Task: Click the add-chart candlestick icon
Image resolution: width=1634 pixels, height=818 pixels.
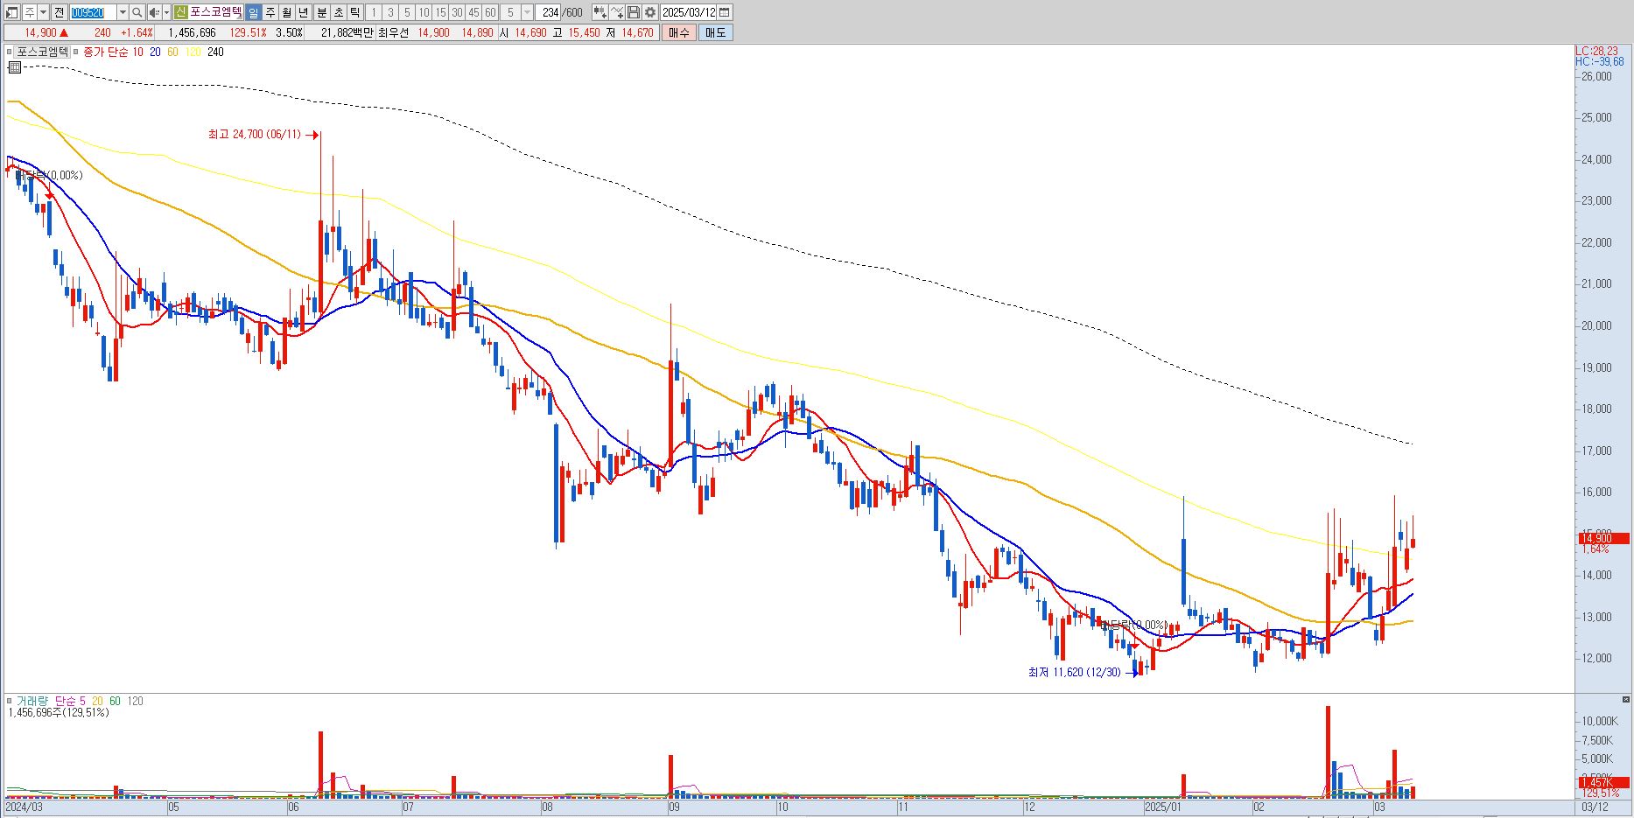Action: 600,12
